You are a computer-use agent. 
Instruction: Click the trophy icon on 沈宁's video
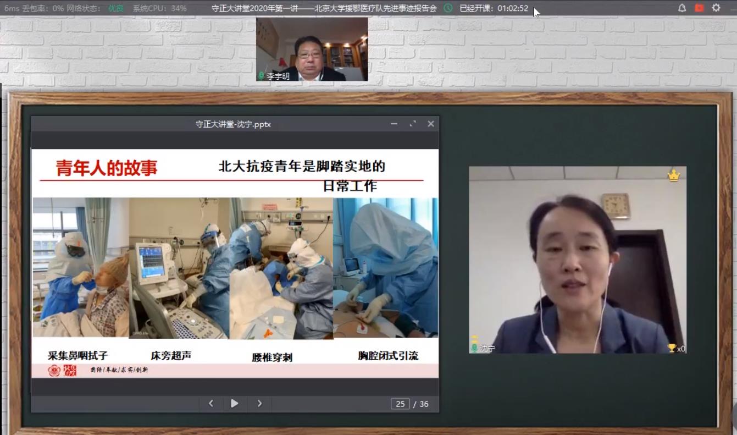click(x=671, y=348)
